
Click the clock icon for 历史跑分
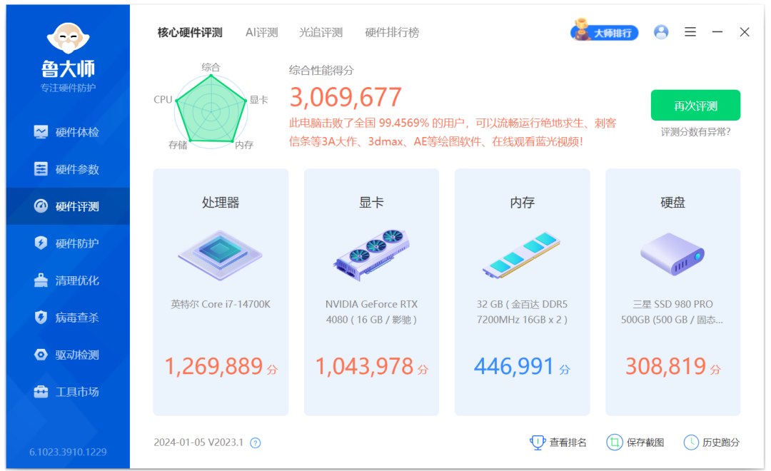691,442
